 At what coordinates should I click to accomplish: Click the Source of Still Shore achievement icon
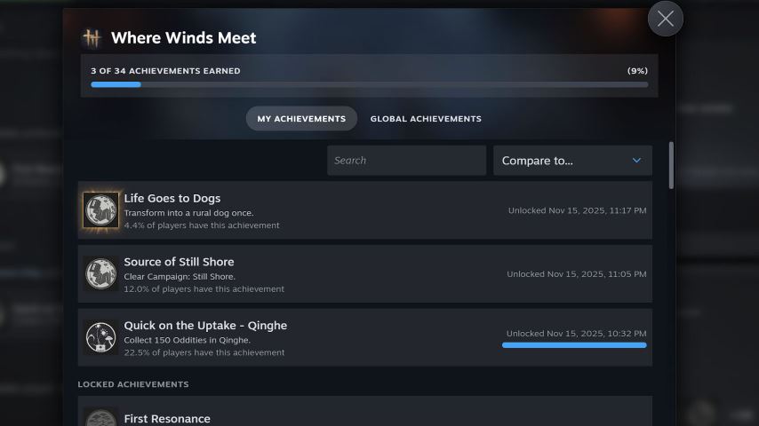(x=100, y=273)
